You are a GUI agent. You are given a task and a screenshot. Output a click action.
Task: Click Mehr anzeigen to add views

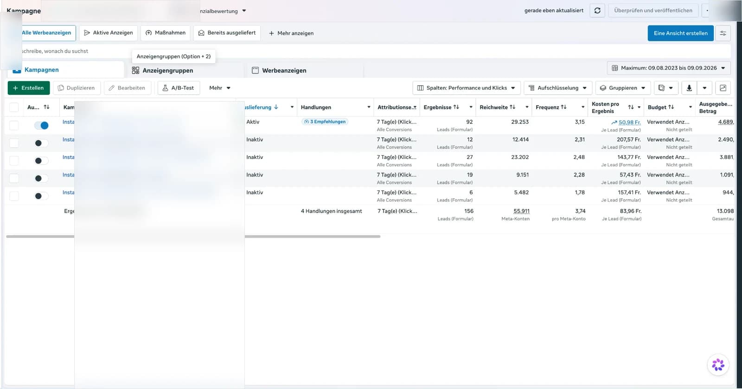291,33
